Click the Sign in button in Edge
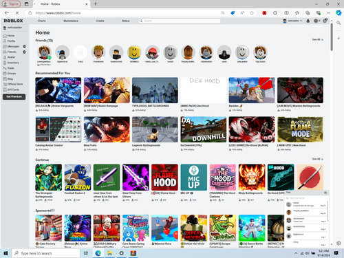The width and height of the screenshot is (344, 258). [11, 4]
